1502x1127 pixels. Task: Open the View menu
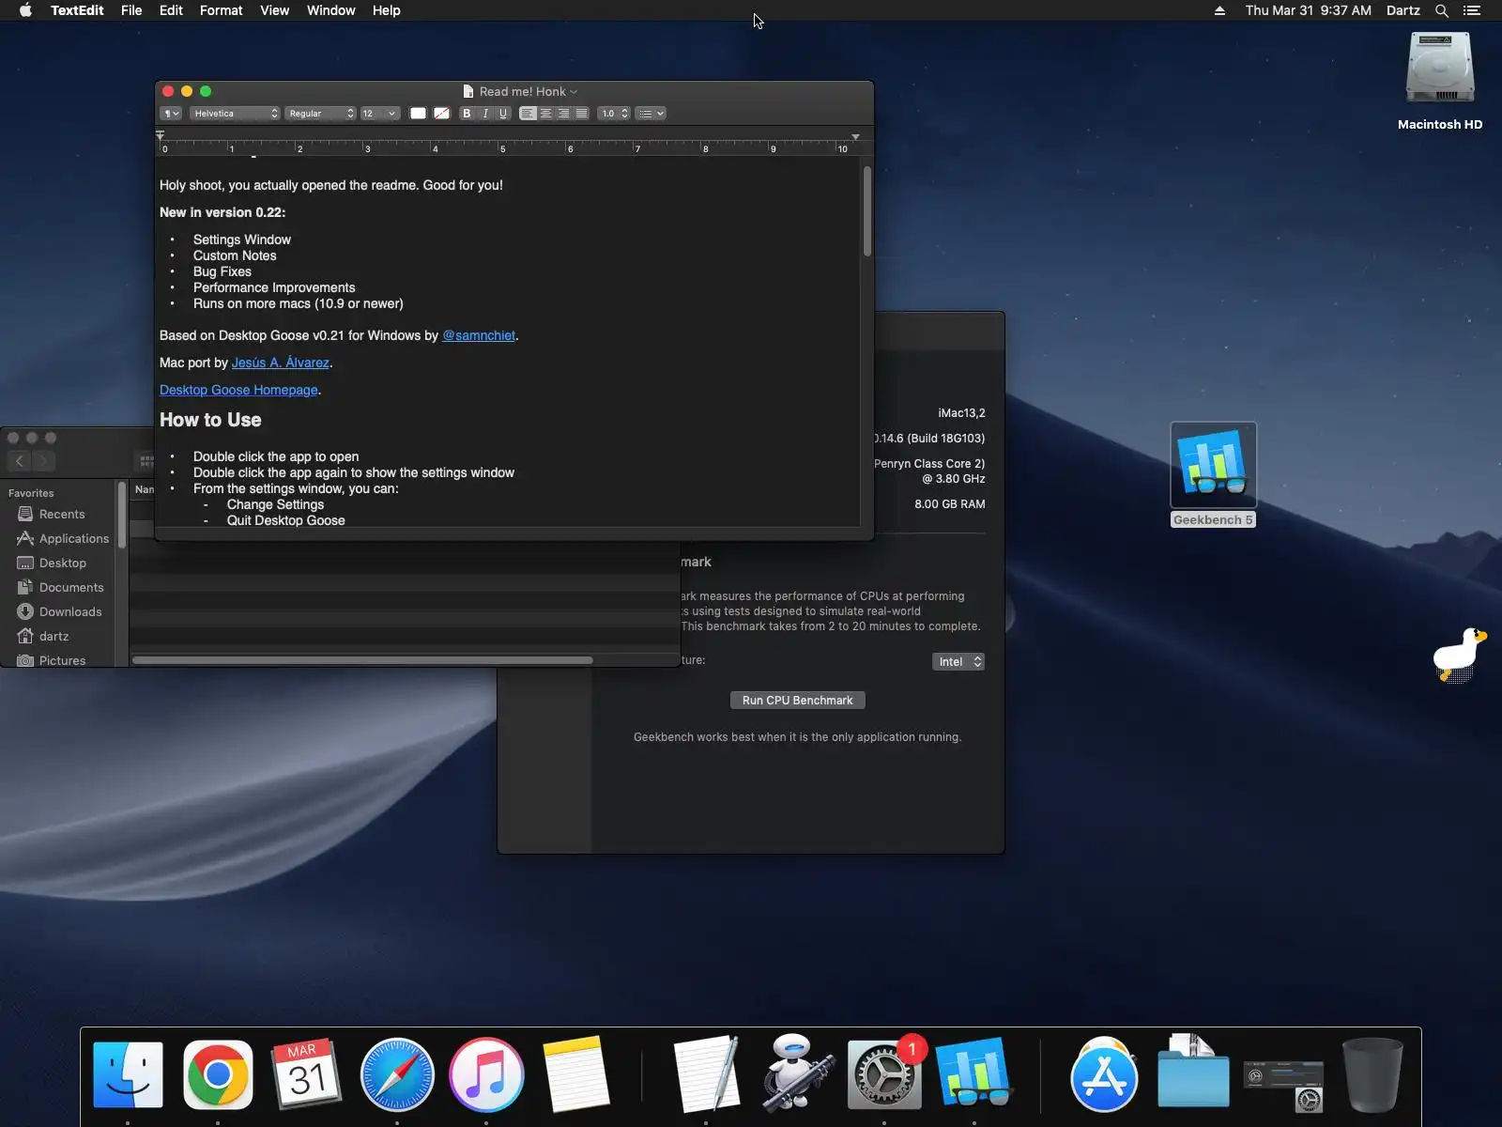point(274,10)
